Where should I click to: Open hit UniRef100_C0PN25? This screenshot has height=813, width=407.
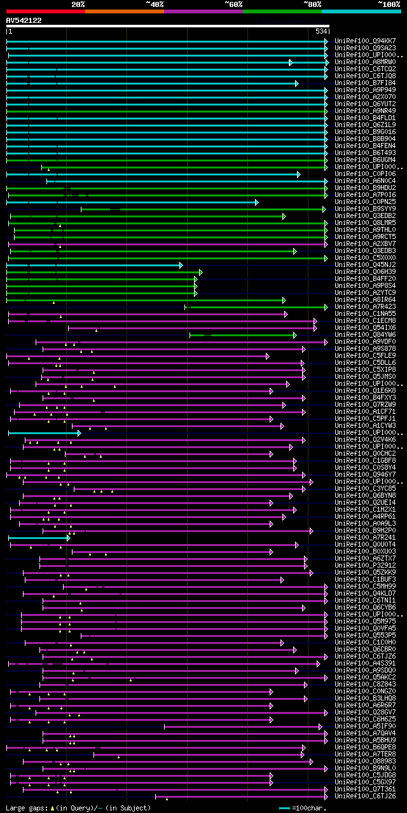[x=366, y=202]
